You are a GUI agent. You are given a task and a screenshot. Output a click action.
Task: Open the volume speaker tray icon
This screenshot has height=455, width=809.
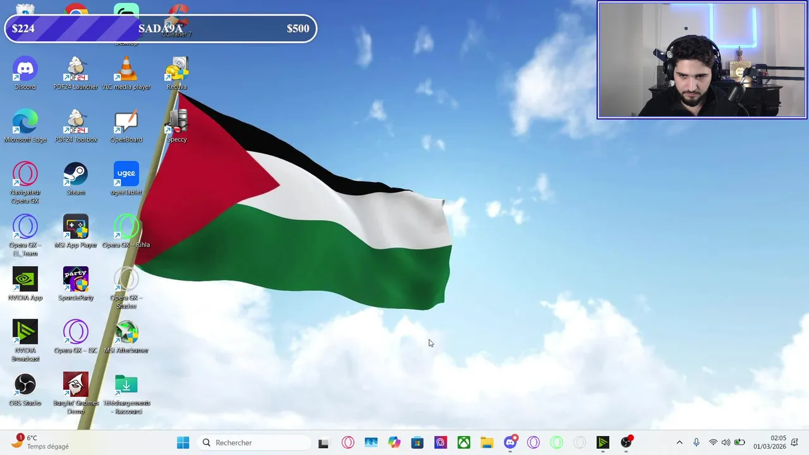click(726, 442)
